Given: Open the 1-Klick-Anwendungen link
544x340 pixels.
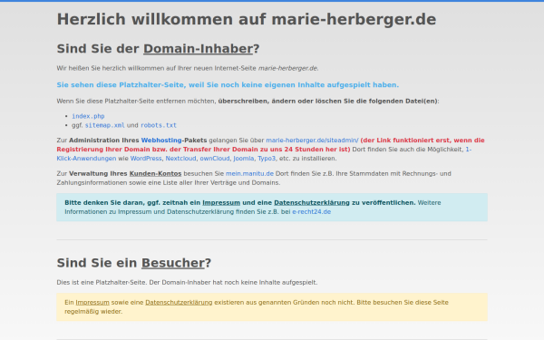Looking at the screenshot, I should 86,158.
